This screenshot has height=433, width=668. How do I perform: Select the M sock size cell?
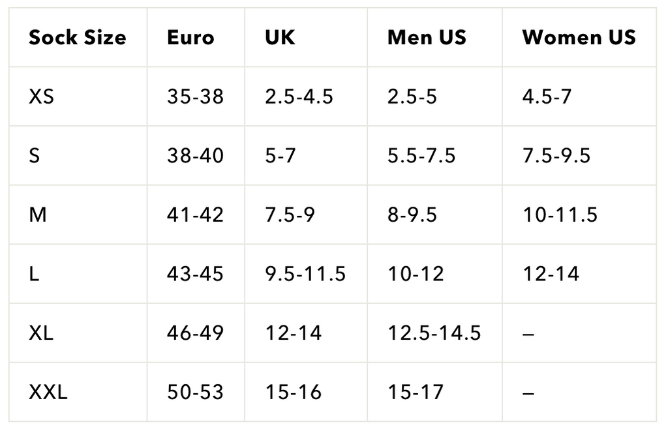point(38,215)
